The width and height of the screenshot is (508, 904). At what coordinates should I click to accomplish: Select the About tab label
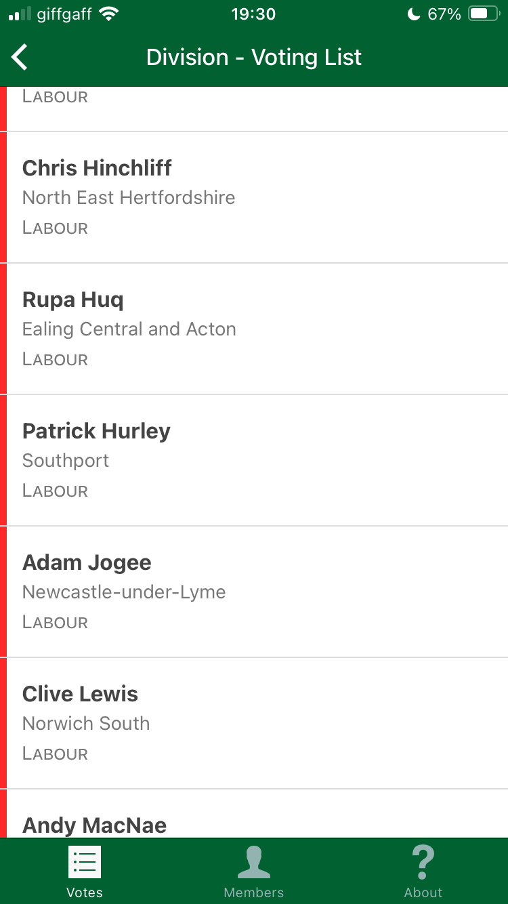coord(423,892)
